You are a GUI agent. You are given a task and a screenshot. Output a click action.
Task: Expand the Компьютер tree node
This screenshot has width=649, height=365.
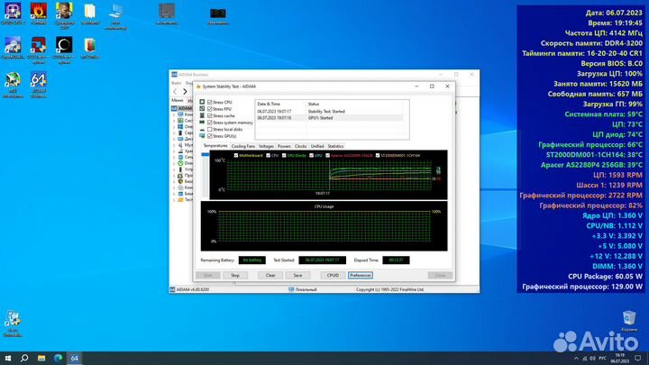(x=174, y=114)
